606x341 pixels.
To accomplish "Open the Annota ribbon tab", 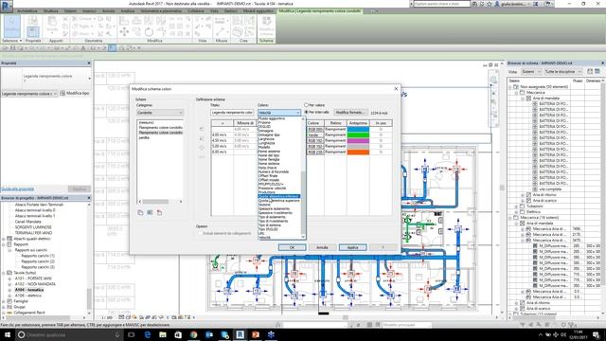I will point(108,11).
